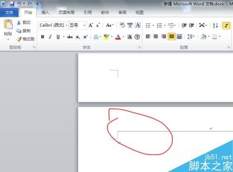The image size is (233, 172).
Task: Apply bullet list
Action: pyautogui.click(x=148, y=25)
